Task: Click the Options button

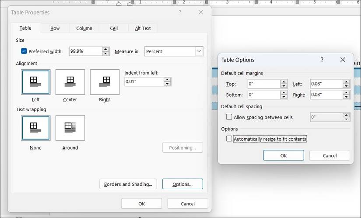Action: click(182, 184)
